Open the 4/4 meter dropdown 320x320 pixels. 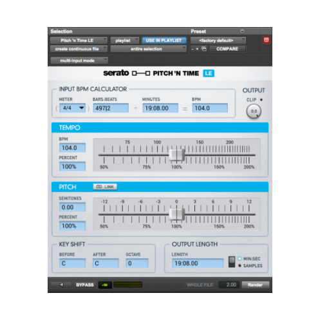(72, 108)
